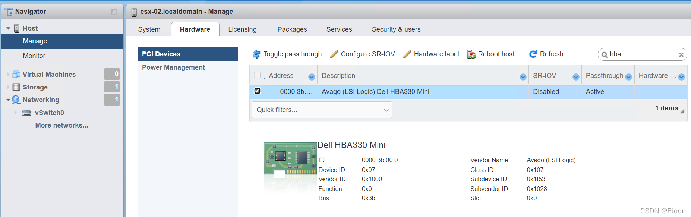Click the Networking count badge 1
This screenshot has width=691, height=217.
tap(112, 99)
